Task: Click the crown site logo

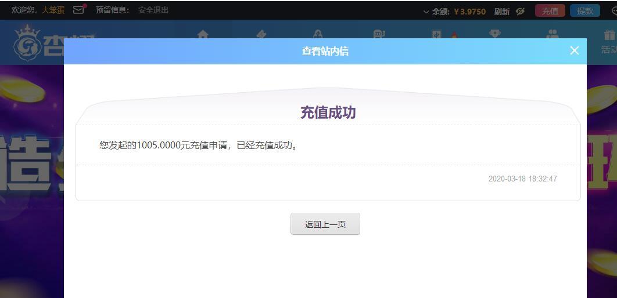Action: (27, 42)
